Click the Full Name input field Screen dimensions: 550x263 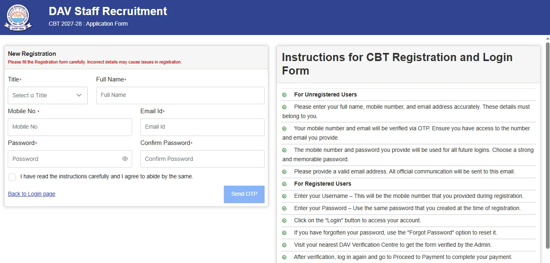[x=180, y=95]
